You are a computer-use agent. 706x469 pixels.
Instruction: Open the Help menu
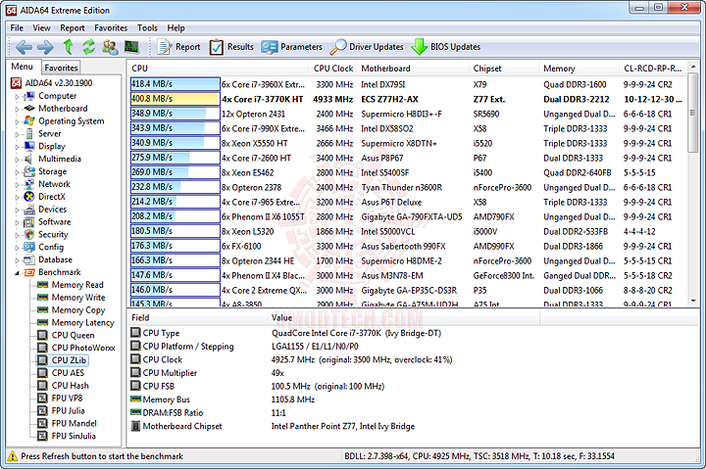pyautogui.click(x=176, y=27)
